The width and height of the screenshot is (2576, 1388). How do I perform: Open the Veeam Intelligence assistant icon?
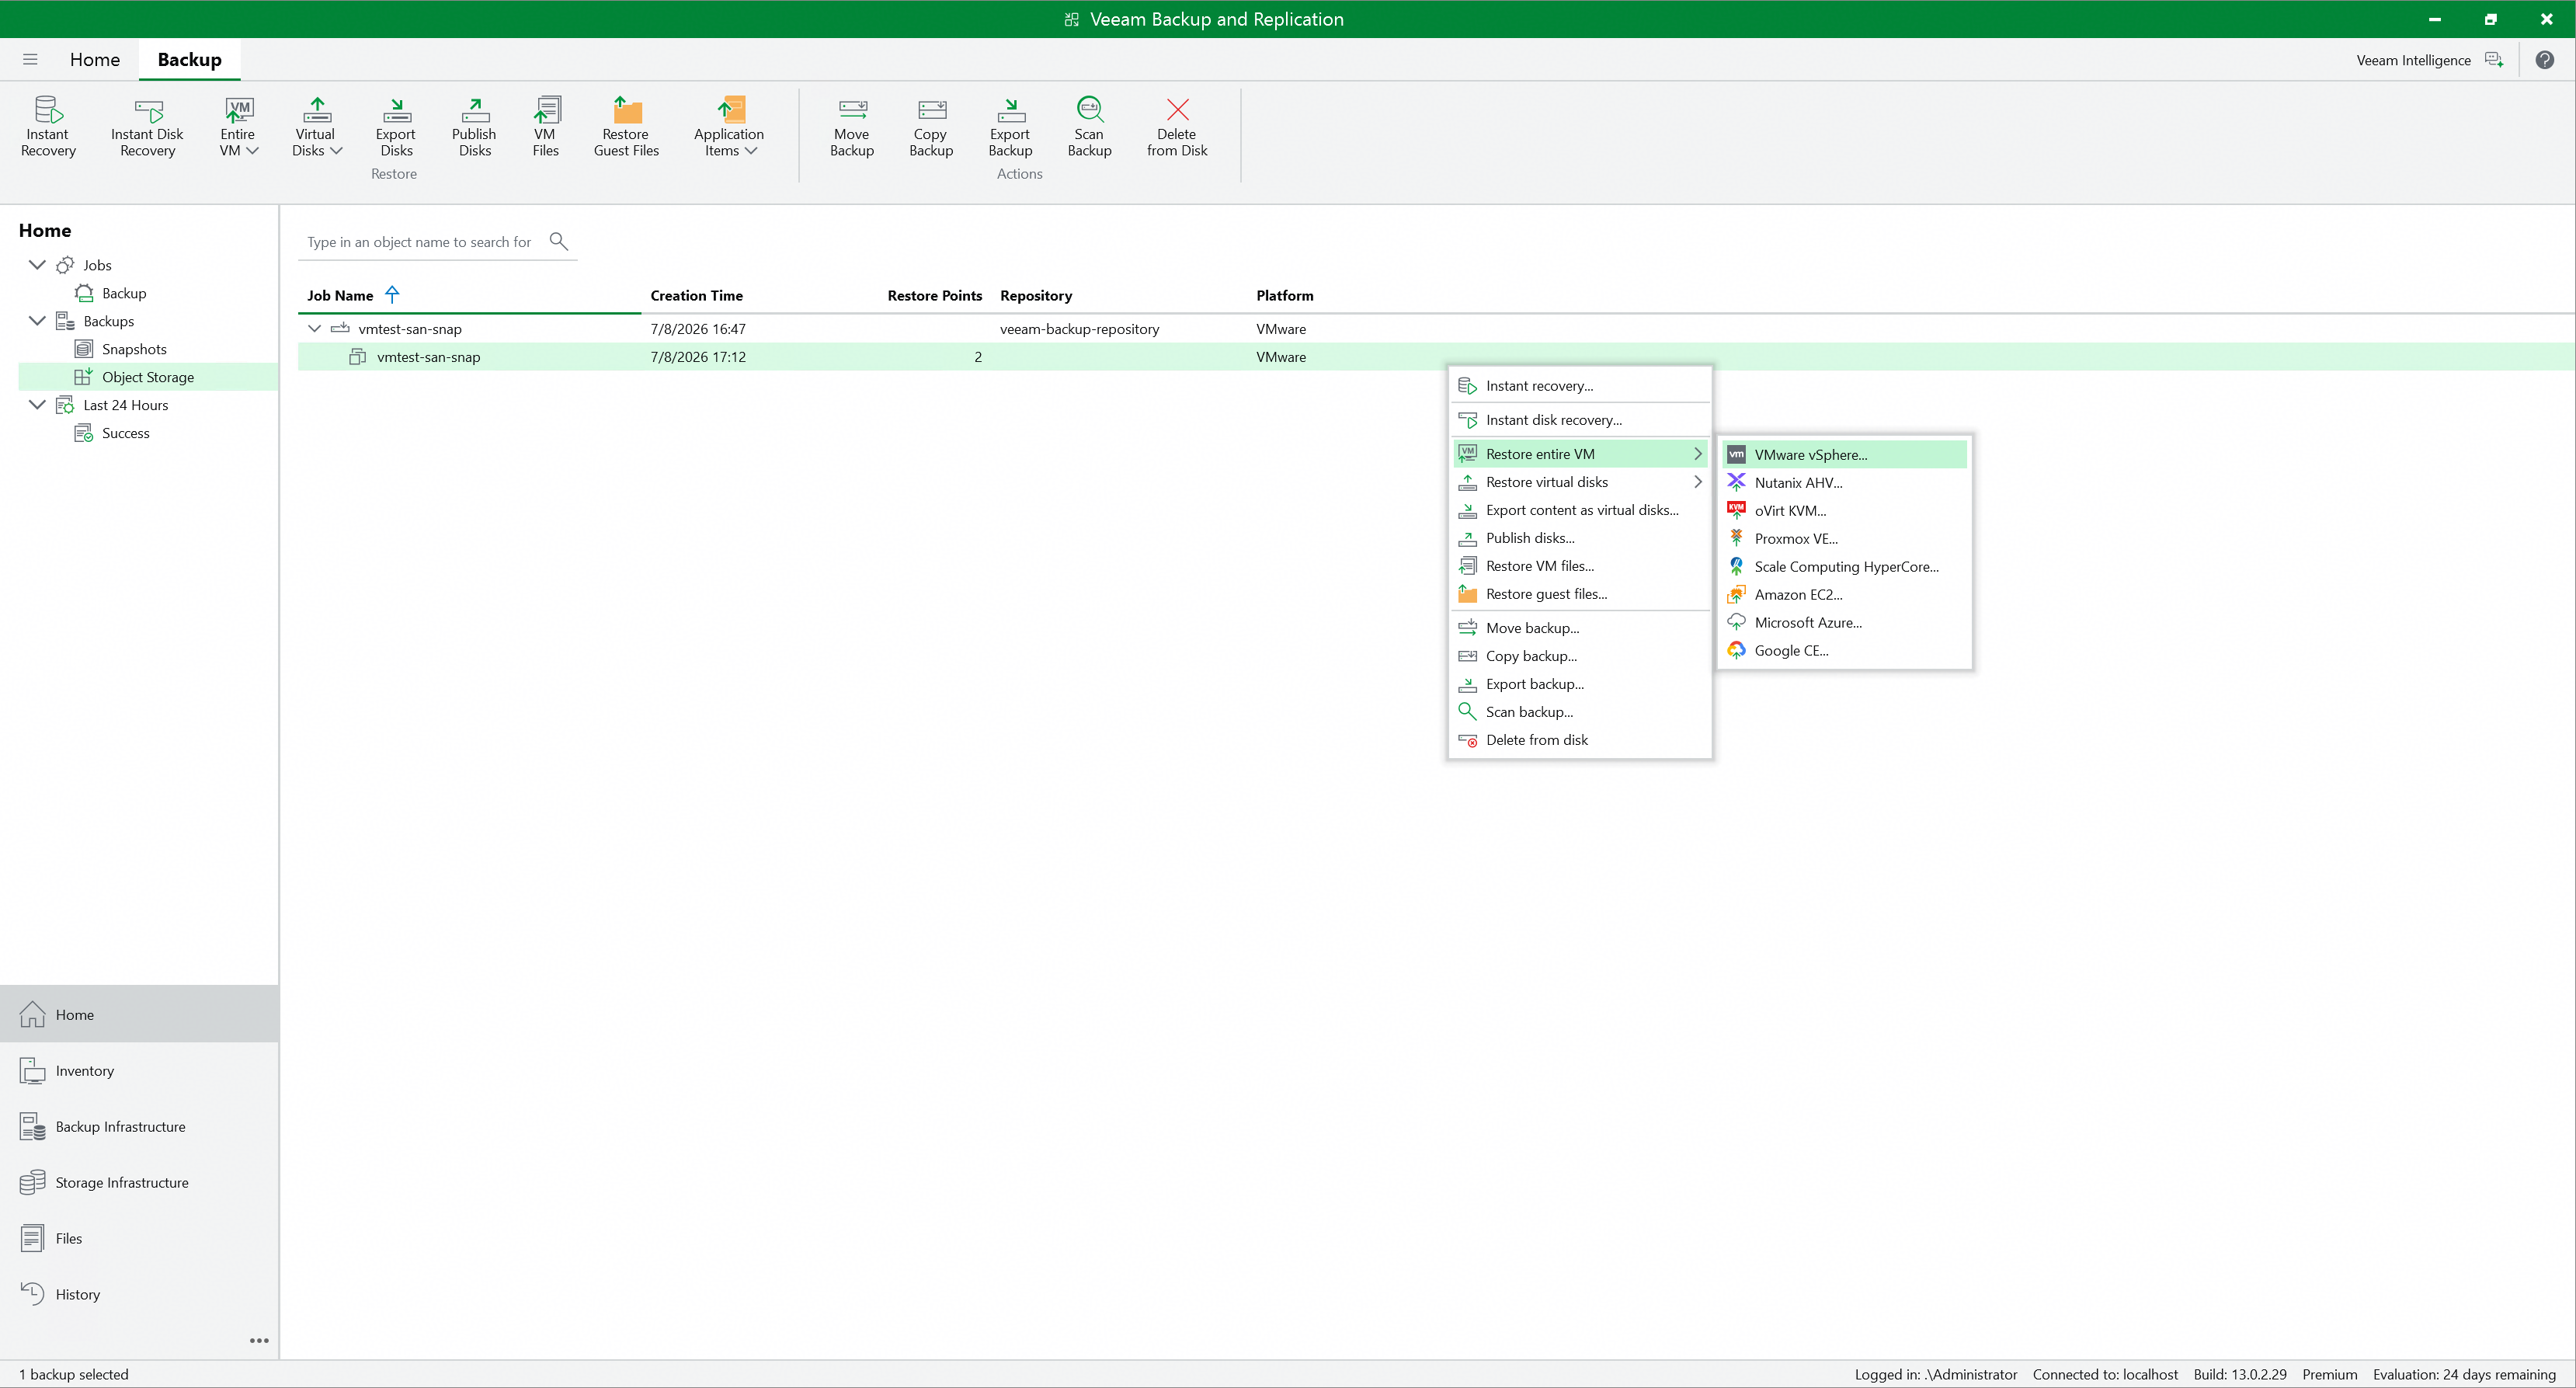tap(2494, 60)
